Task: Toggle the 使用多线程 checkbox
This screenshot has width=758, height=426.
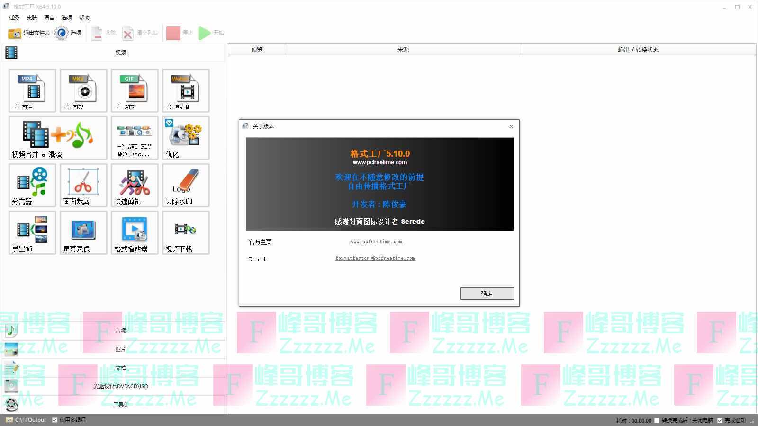Action: [55, 420]
